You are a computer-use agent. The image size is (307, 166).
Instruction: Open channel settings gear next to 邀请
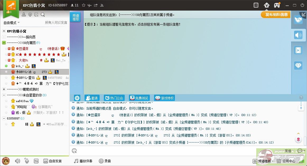77,98
